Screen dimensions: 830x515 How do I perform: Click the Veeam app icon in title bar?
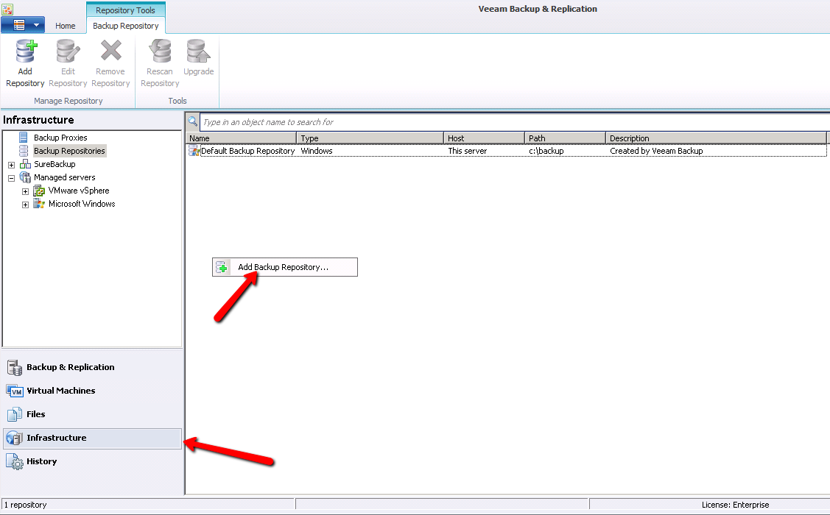(7, 8)
